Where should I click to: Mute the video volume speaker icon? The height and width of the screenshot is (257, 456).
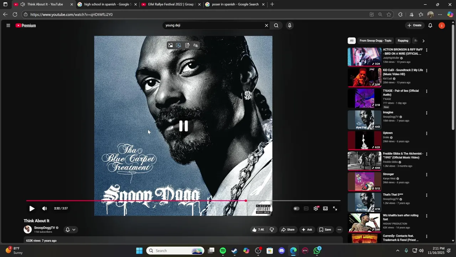click(45, 208)
